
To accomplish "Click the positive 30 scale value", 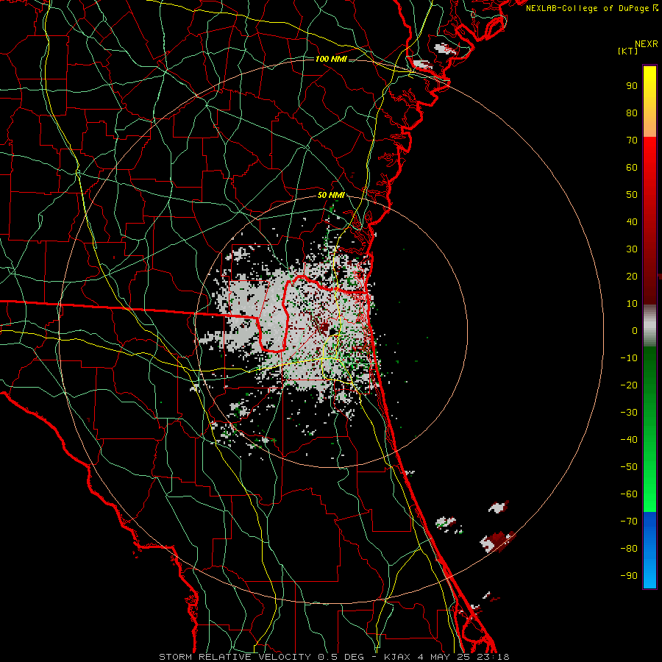I will (632, 249).
